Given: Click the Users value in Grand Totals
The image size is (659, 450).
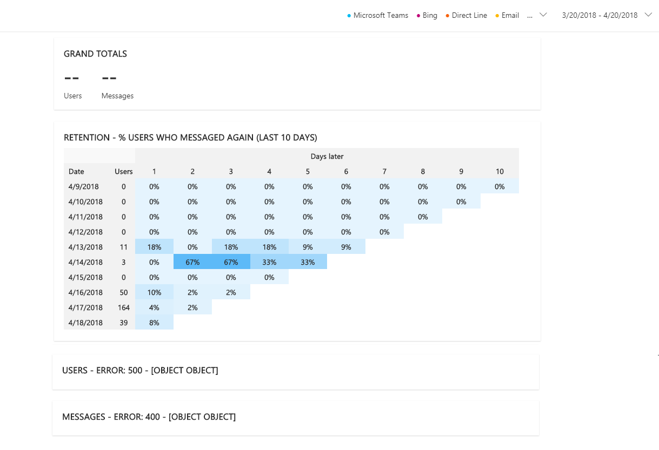Looking at the screenshot, I should coord(72,78).
